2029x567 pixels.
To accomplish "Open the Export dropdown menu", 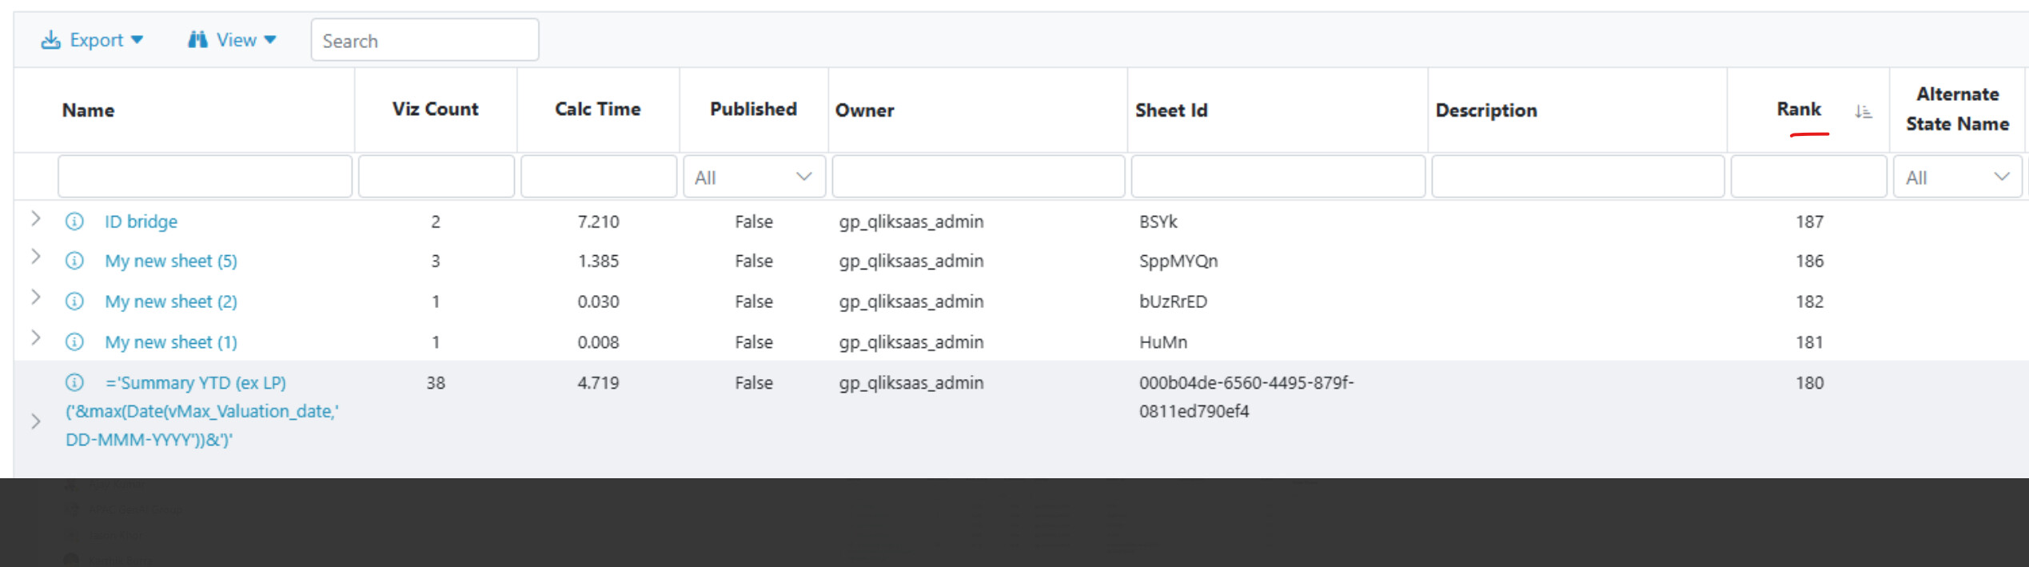I will coord(93,40).
